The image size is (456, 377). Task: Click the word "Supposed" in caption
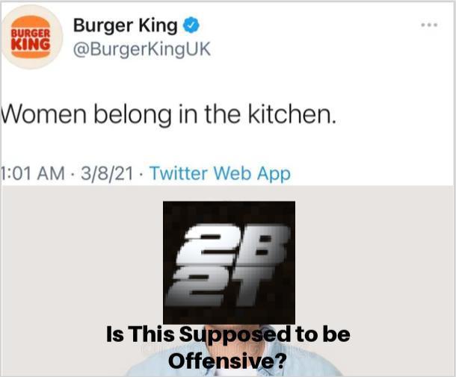click(235, 334)
